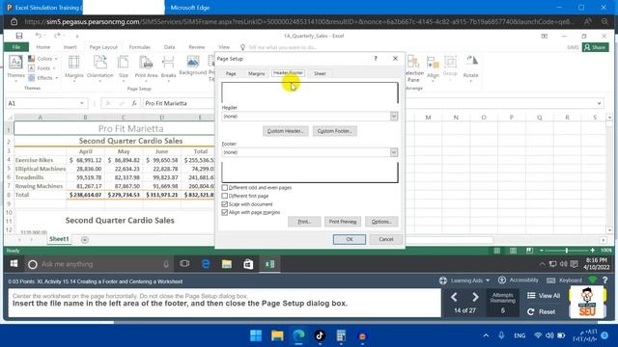Open Edge browser in the simulated taskbar
618x347 pixels.
[x=206, y=264]
